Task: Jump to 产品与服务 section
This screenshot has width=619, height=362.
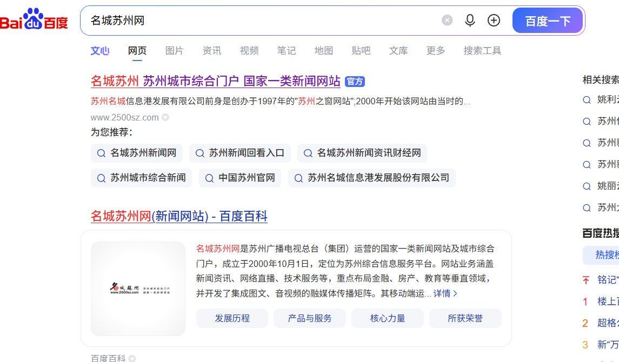Action: [310, 318]
